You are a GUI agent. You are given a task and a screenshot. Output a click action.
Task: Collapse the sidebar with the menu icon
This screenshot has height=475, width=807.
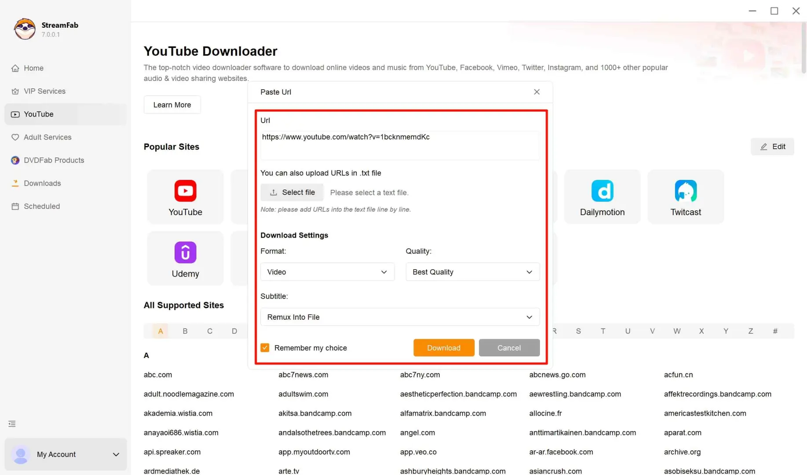tap(12, 424)
